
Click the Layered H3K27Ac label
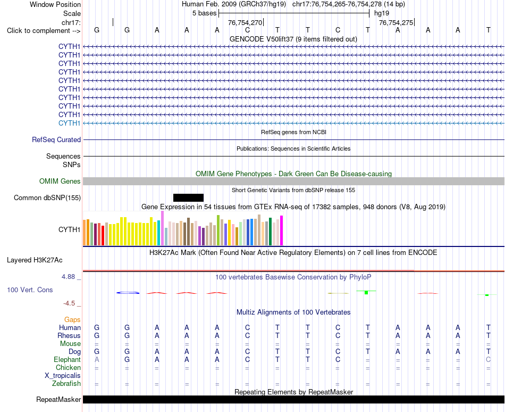[35, 260]
